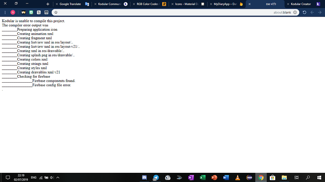Open Excel from the taskbar
The height and width of the screenshot is (182, 325).
[x=202, y=178]
